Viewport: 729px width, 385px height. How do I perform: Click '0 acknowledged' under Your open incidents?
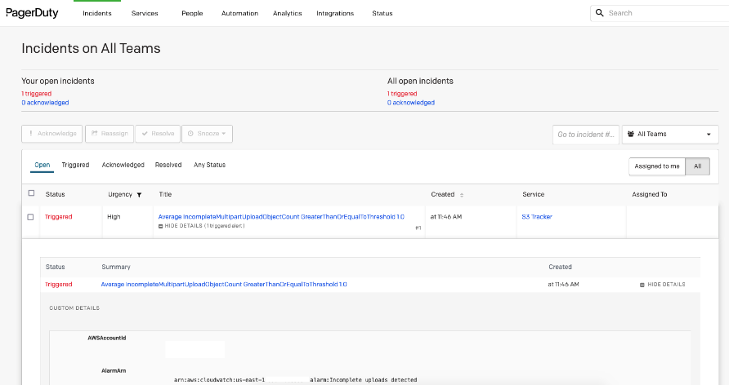tap(45, 103)
